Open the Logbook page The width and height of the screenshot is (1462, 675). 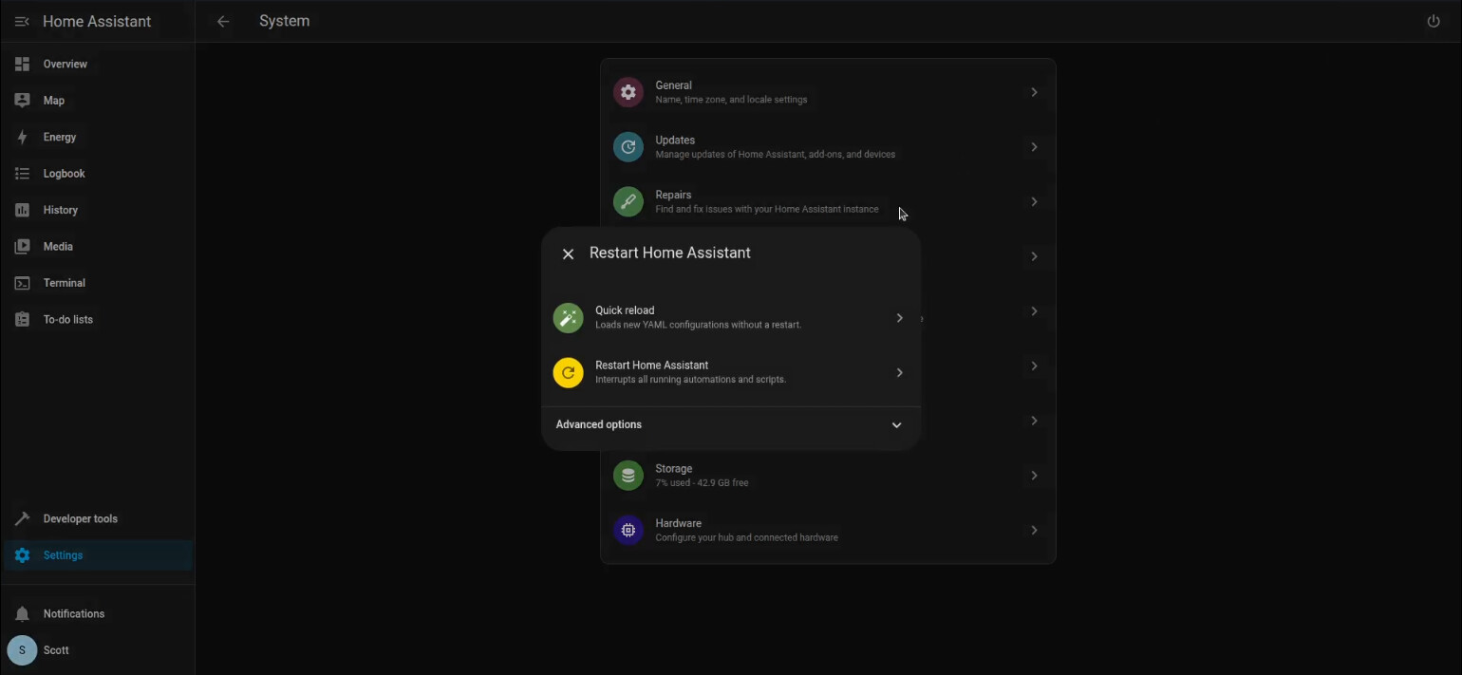(98, 174)
